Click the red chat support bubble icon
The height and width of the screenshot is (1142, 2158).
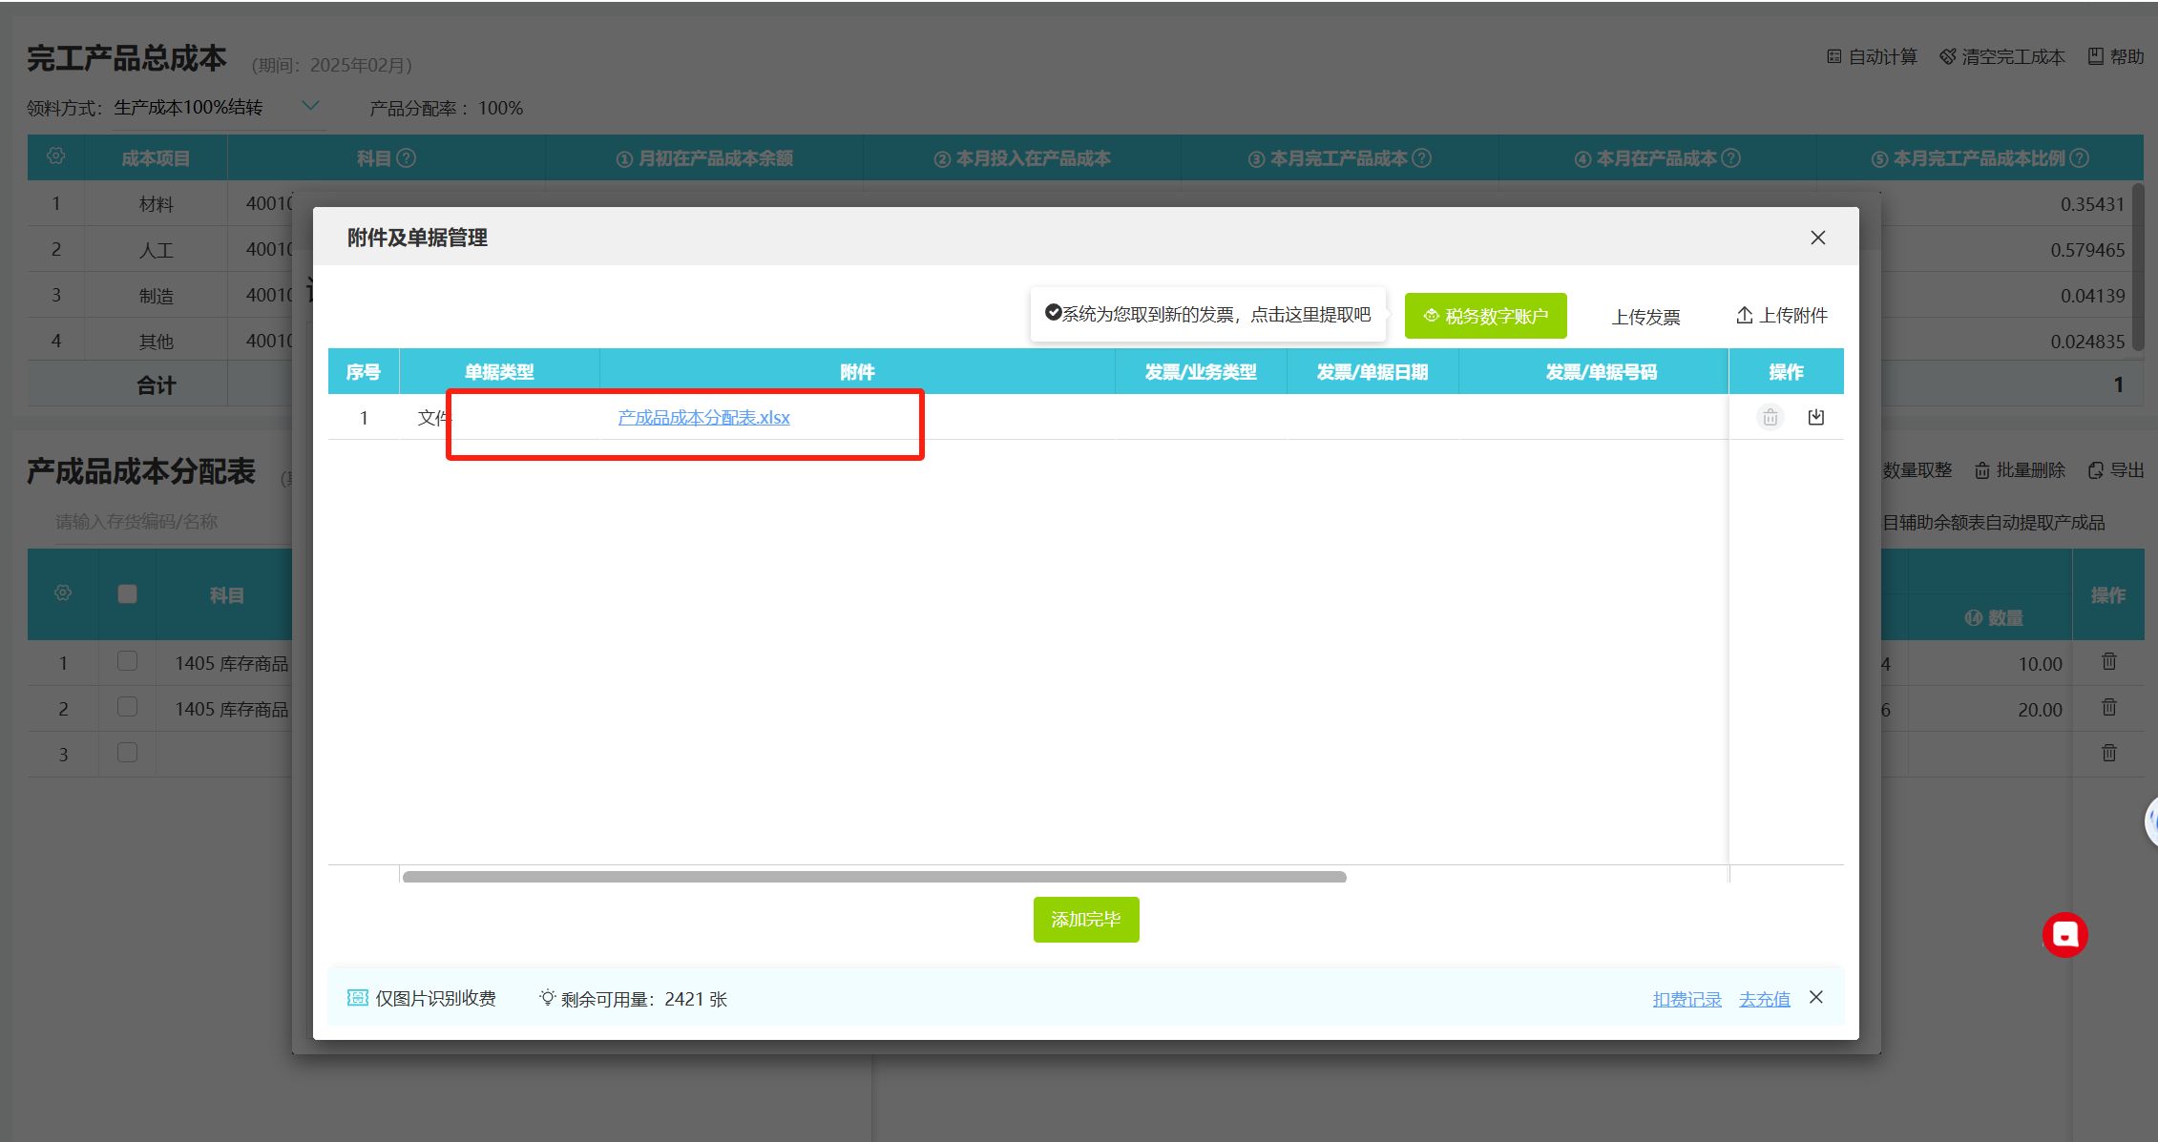click(x=2064, y=935)
